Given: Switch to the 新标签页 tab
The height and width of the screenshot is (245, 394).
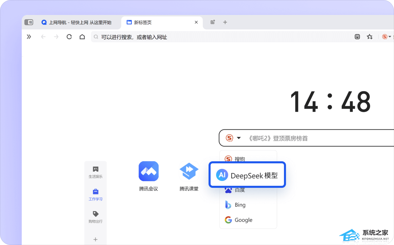Looking at the screenshot, I should click(x=162, y=22).
